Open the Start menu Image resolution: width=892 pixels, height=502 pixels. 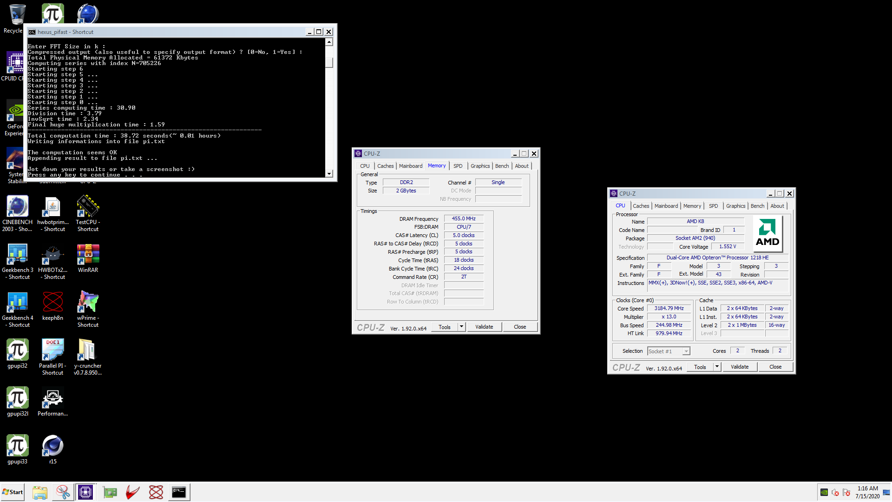(x=13, y=492)
